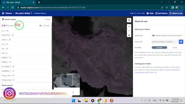Bookmark this page with star icon
The image size is (185, 104).
point(167,8)
